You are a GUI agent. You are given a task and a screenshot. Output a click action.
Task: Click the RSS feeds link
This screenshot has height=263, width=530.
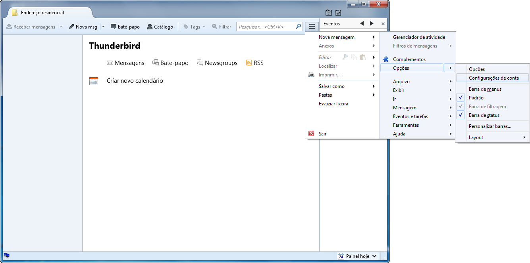click(255, 63)
